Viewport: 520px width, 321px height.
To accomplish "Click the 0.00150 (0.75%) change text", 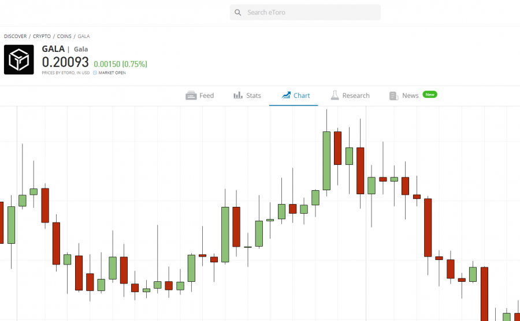I will click(120, 64).
